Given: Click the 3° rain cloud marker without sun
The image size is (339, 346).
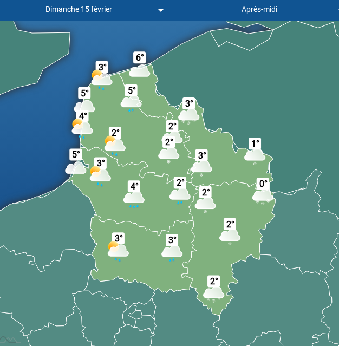Looking at the screenshot, I should click(x=172, y=248).
